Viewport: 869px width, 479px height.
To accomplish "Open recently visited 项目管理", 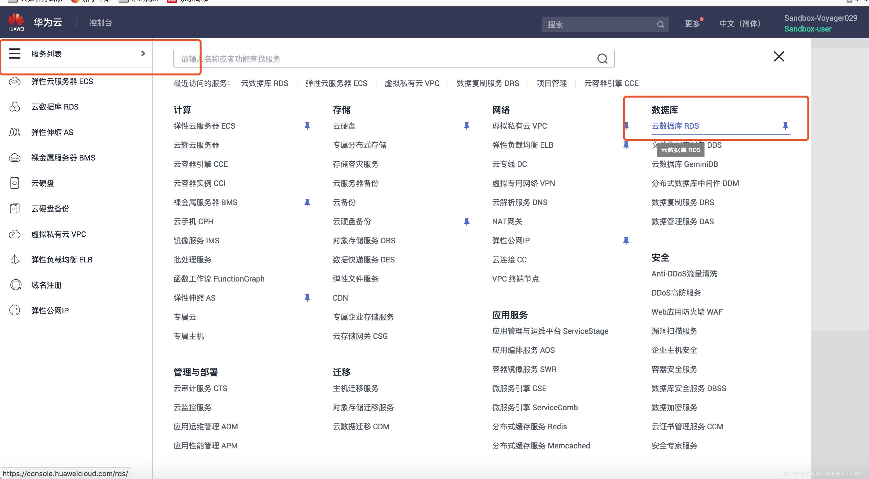I will [x=551, y=83].
